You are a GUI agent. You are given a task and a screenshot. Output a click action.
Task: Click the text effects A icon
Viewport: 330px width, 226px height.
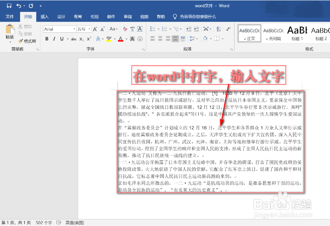pyautogui.click(x=98, y=39)
